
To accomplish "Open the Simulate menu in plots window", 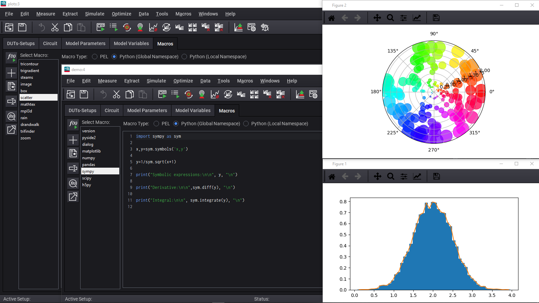I will [94, 14].
